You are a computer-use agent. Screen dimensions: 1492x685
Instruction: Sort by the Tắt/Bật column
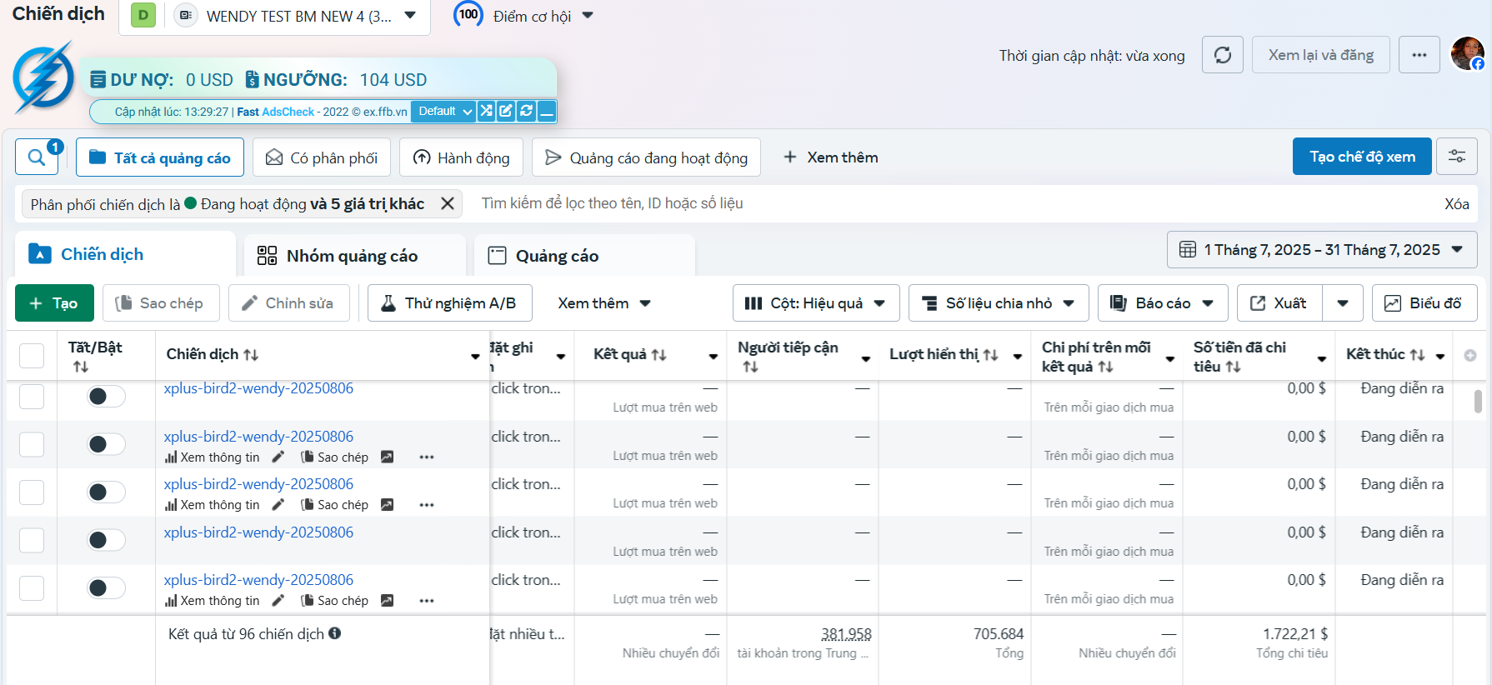(81, 367)
